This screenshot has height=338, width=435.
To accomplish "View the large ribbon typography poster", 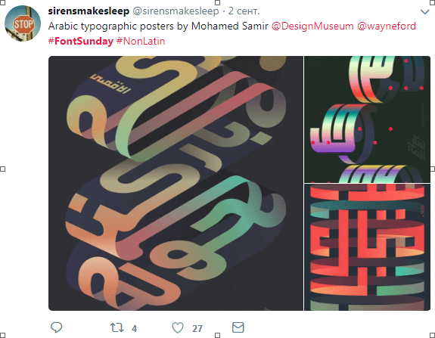I will pyautogui.click(x=176, y=183).
